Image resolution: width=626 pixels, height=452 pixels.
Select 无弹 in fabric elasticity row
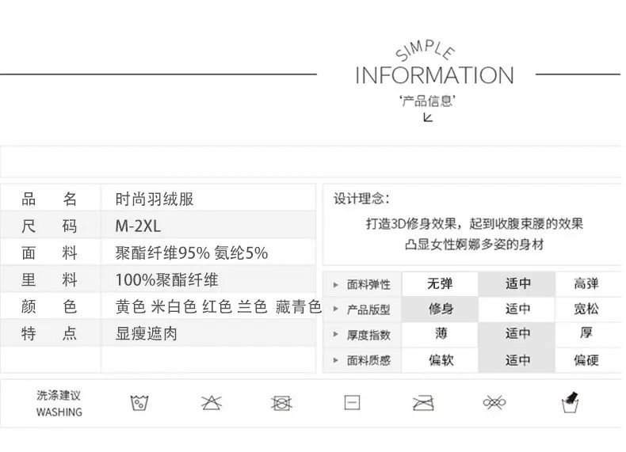click(440, 284)
